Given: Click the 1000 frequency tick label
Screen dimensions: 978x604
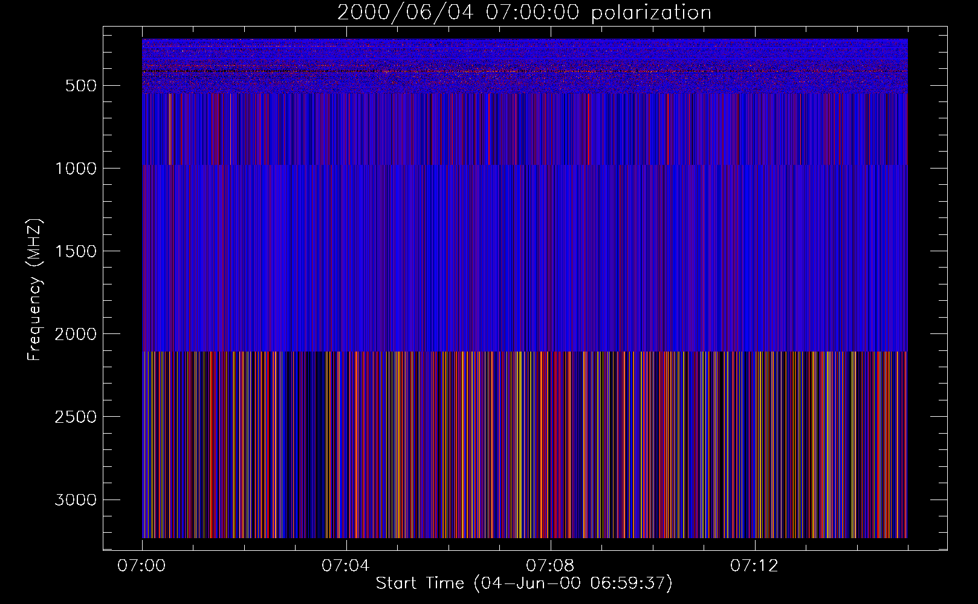Looking at the screenshot, I should click(76, 169).
